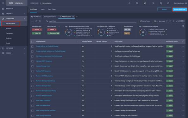The height and width of the screenshot is (118, 188).
Task: Switch to the Tasks tab
Action: [42, 9]
